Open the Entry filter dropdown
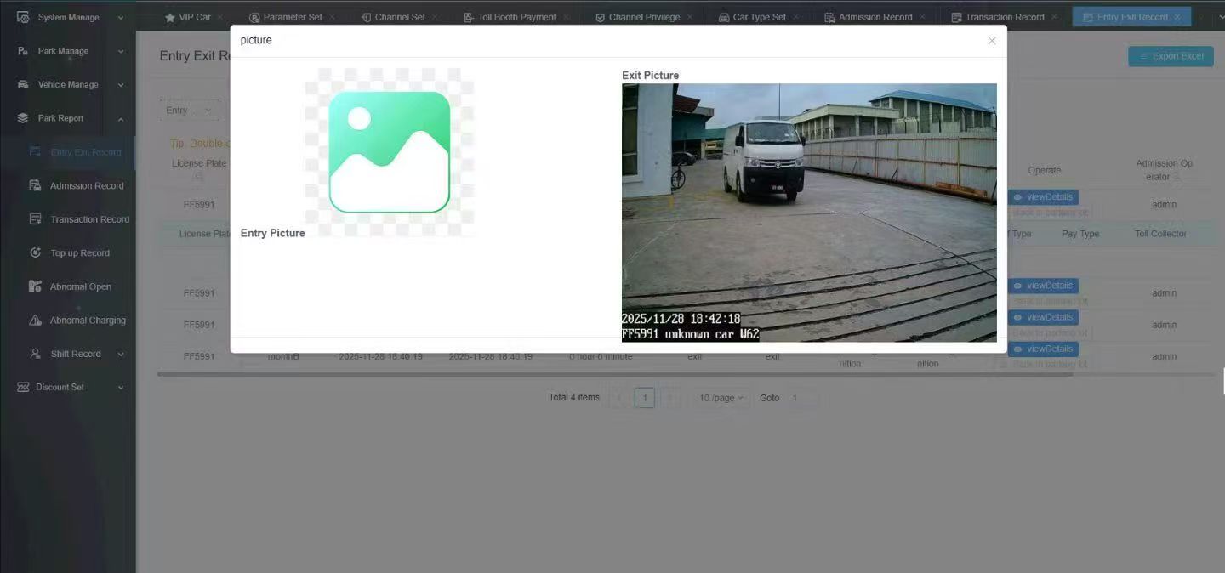The width and height of the screenshot is (1225, 573). coord(188,111)
